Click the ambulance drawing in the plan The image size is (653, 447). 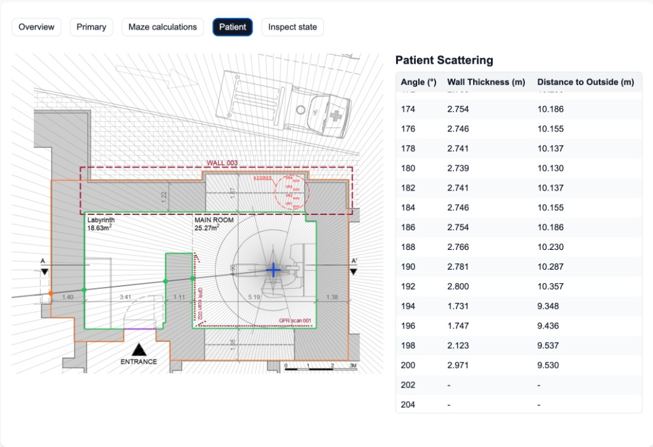coord(282,104)
